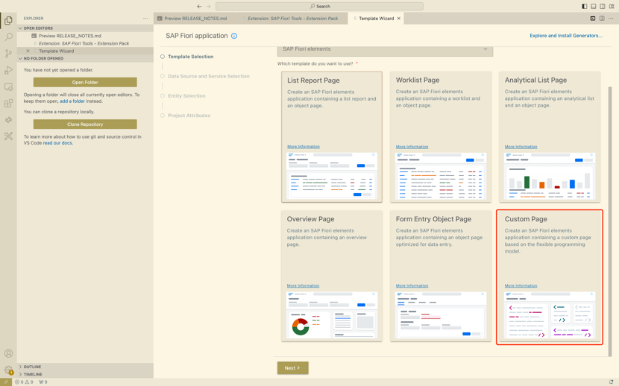Image resolution: width=619 pixels, height=386 pixels.
Task: Click the Search command center field
Action: [x=319, y=6]
